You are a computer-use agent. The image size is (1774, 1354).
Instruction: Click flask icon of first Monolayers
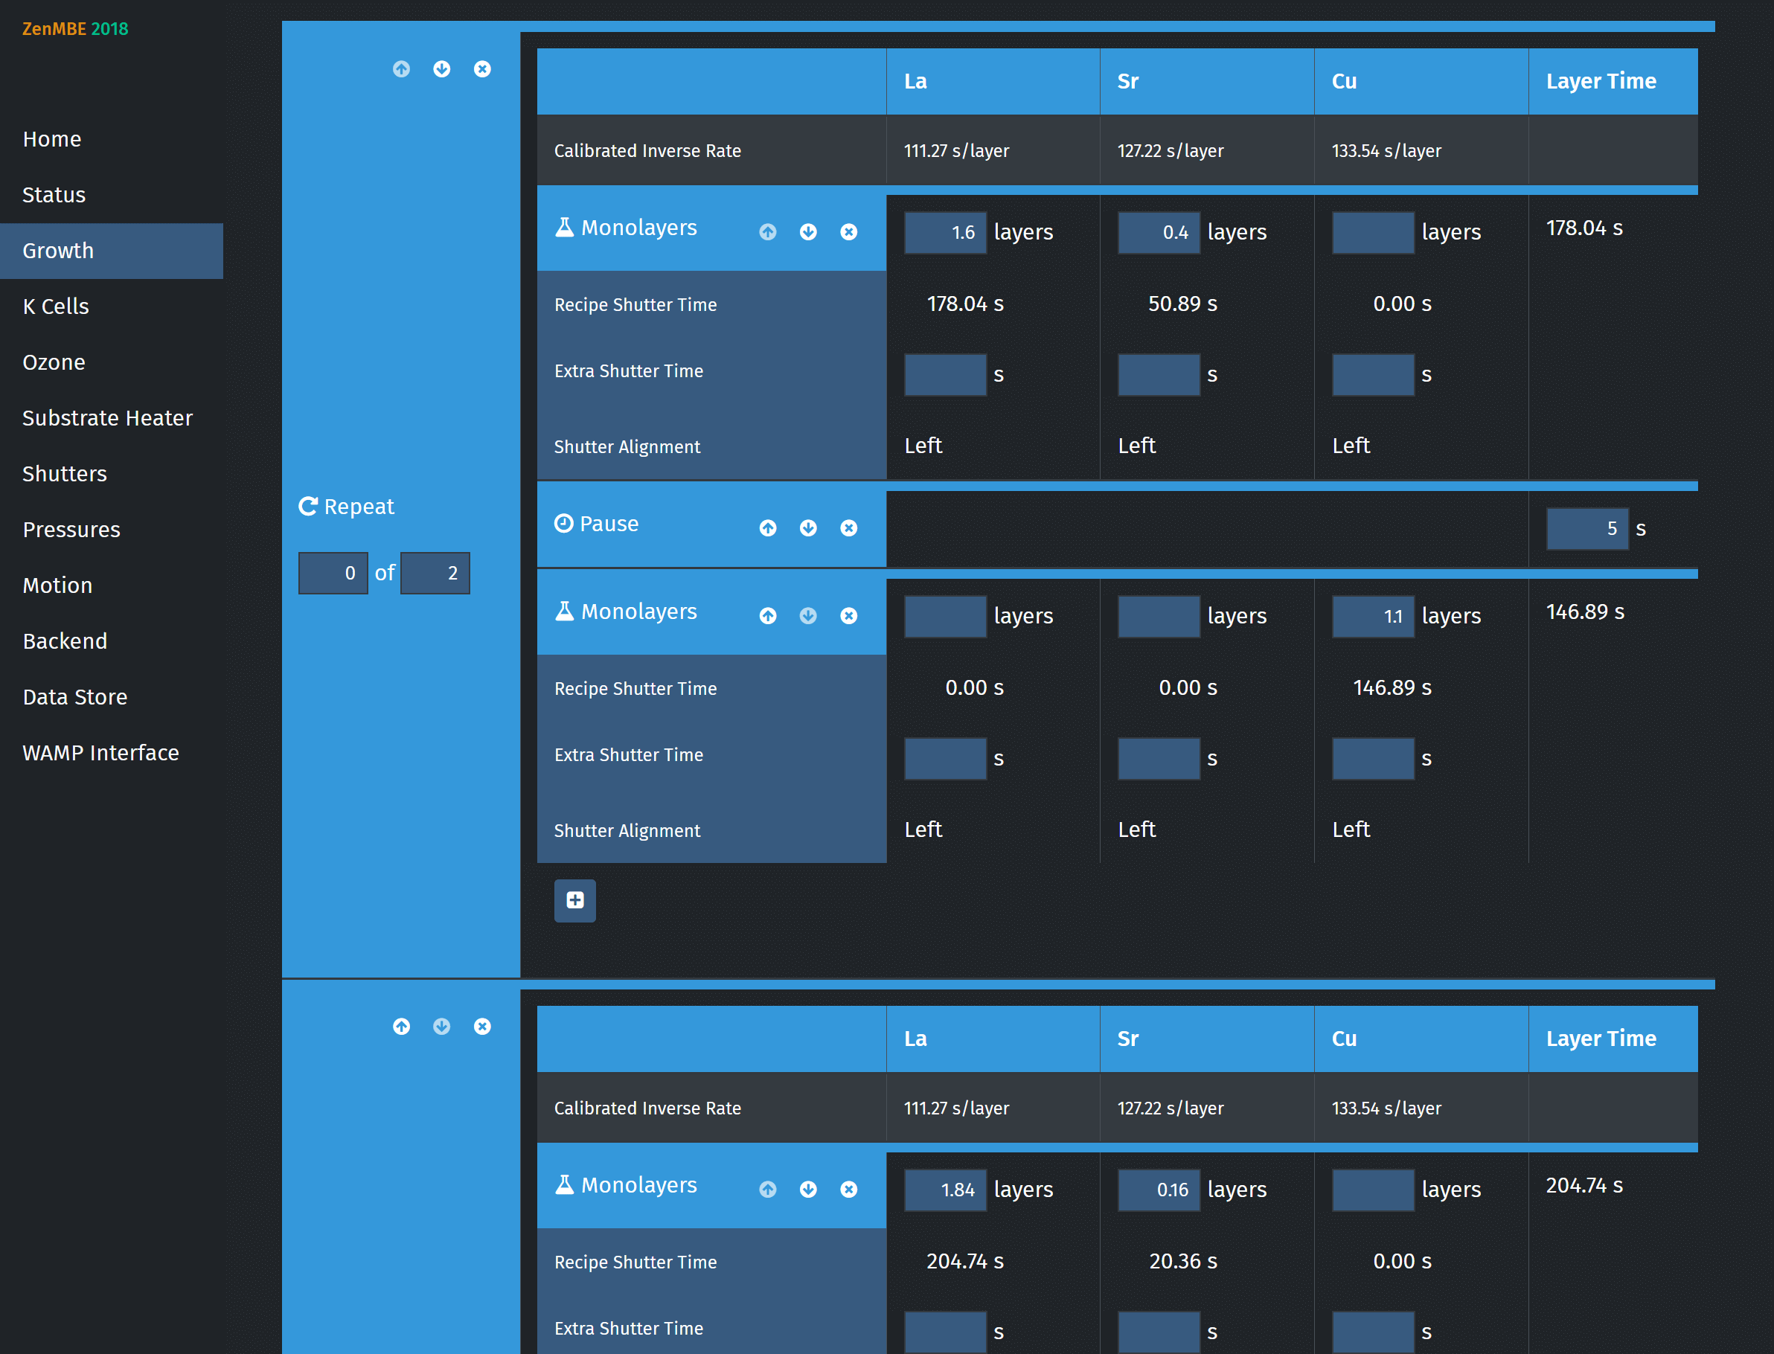pyautogui.click(x=564, y=228)
